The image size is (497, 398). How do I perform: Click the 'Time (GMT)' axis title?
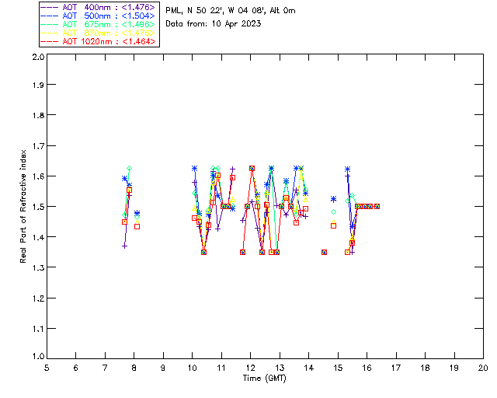pos(264,379)
